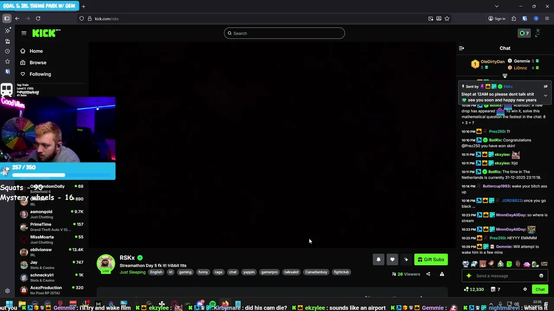Screen dimensions: 554x311
Task: Open the list all tabs dropdown
Action: tap(496, 6)
